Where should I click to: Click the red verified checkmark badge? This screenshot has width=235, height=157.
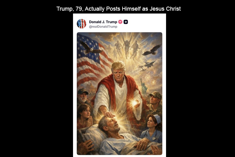point(120,22)
